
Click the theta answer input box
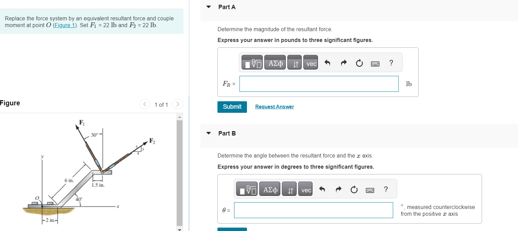coord(313,210)
